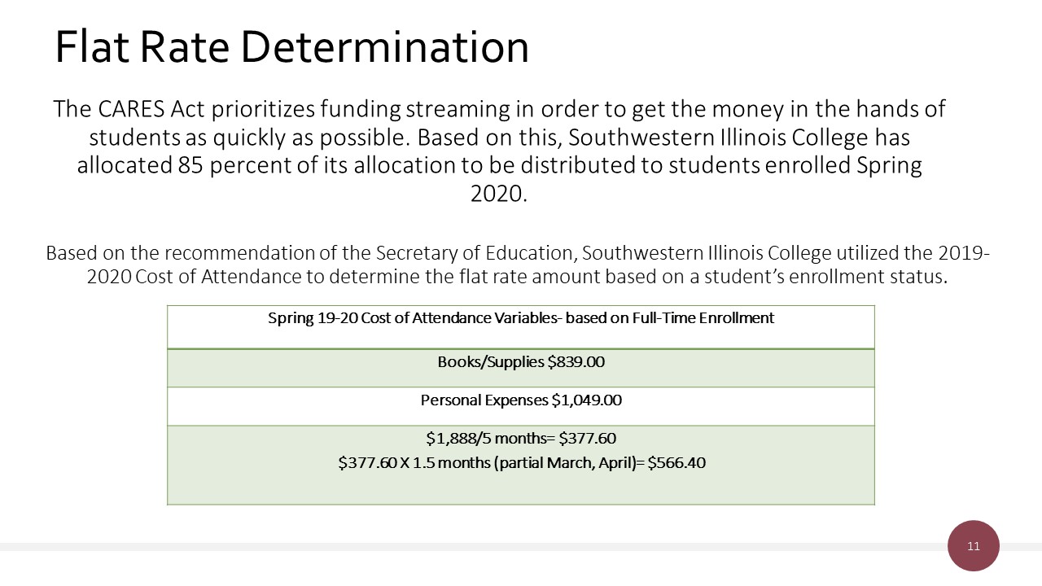Viewport: 1042px width, 586px height.
Task: Click the centered "2020." line ending the first paragraph
Action: [499, 195]
